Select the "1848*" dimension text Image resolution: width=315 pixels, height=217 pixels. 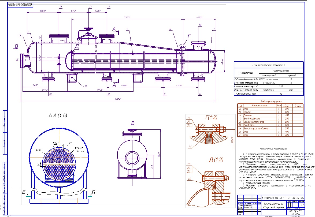click(x=124, y=85)
